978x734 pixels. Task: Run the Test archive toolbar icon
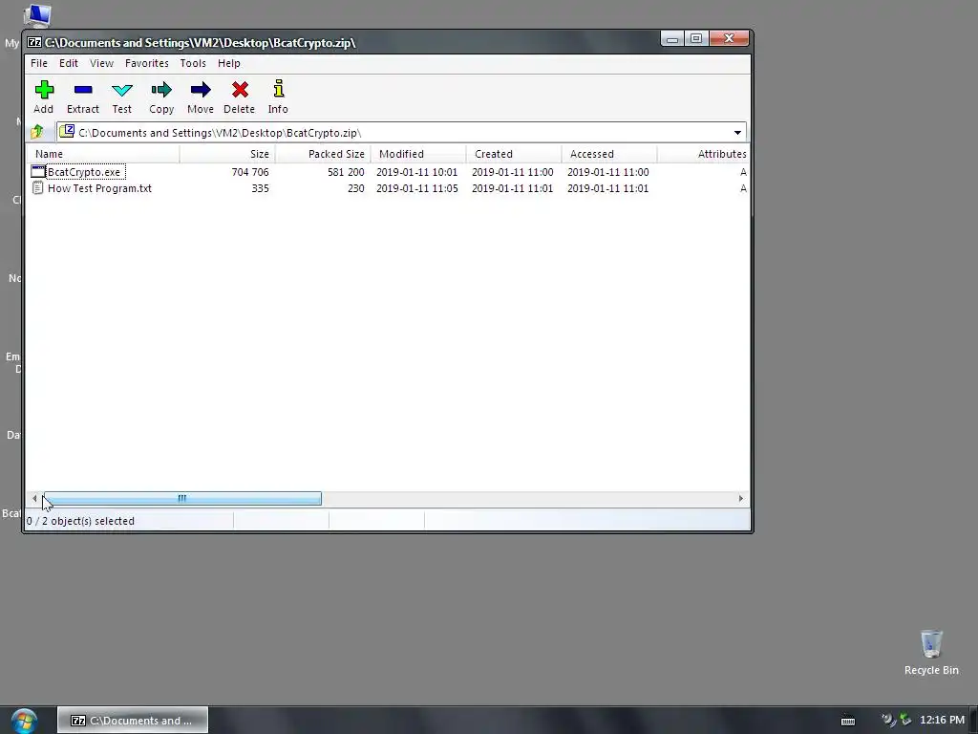pyautogui.click(x=121, y=90)
